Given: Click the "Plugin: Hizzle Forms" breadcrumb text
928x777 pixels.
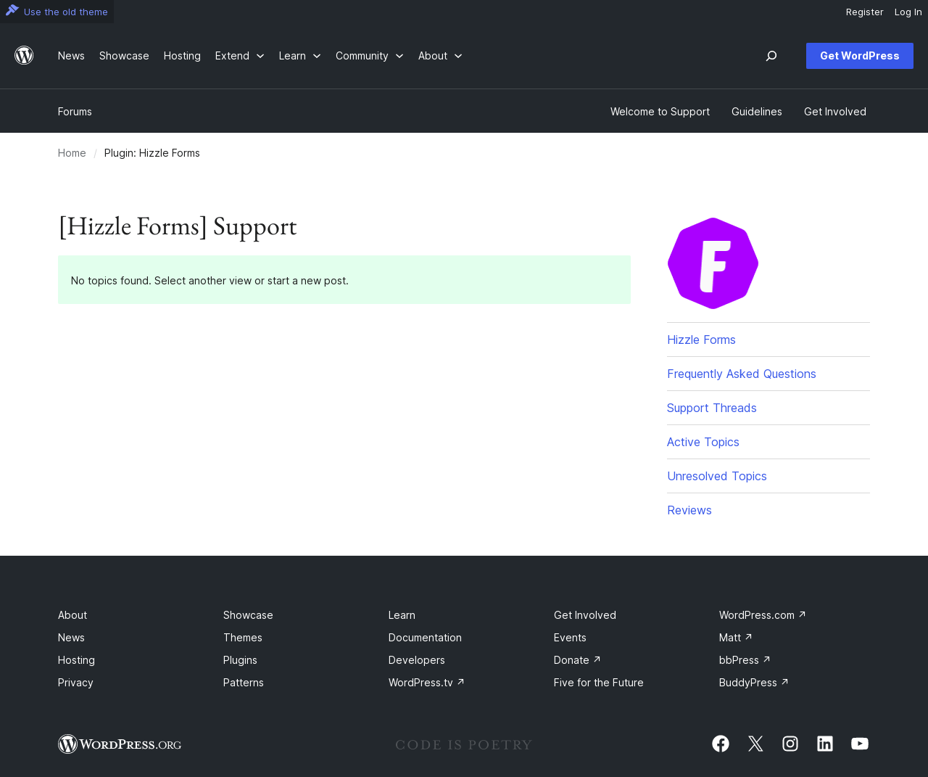Looking at the screenshot, I should coord(152,153).
